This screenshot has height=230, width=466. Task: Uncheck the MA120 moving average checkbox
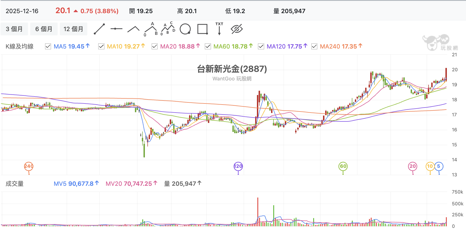261,46
